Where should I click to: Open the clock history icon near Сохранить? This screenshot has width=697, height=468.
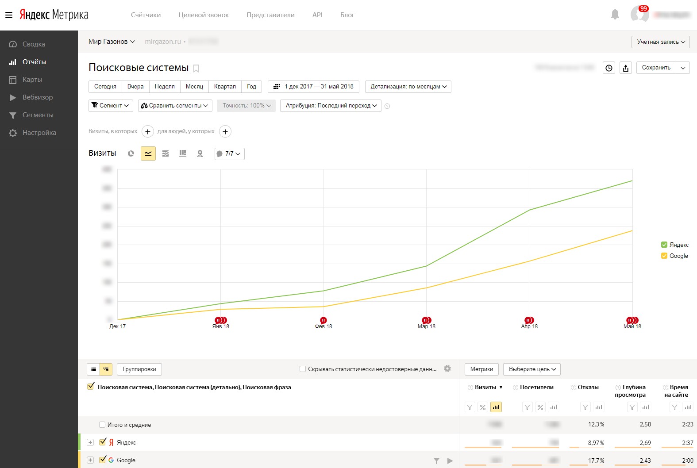point(609,68)
